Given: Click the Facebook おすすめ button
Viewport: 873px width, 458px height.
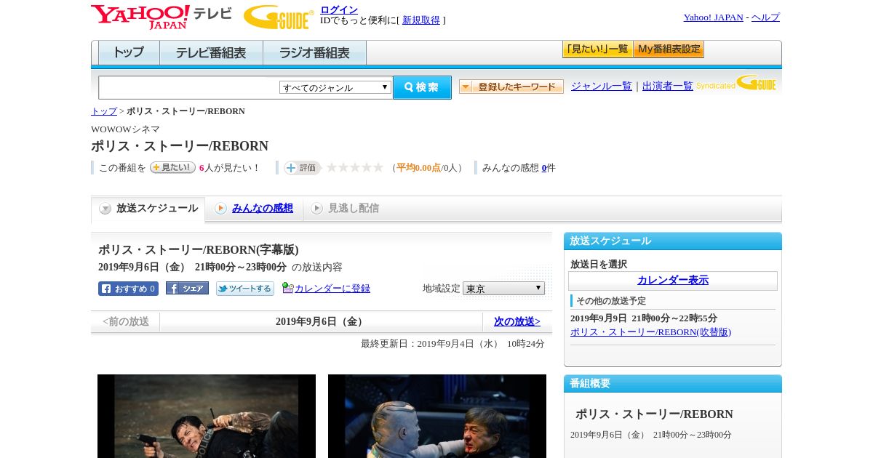Looking at the screenshot, I should point(128,289).
